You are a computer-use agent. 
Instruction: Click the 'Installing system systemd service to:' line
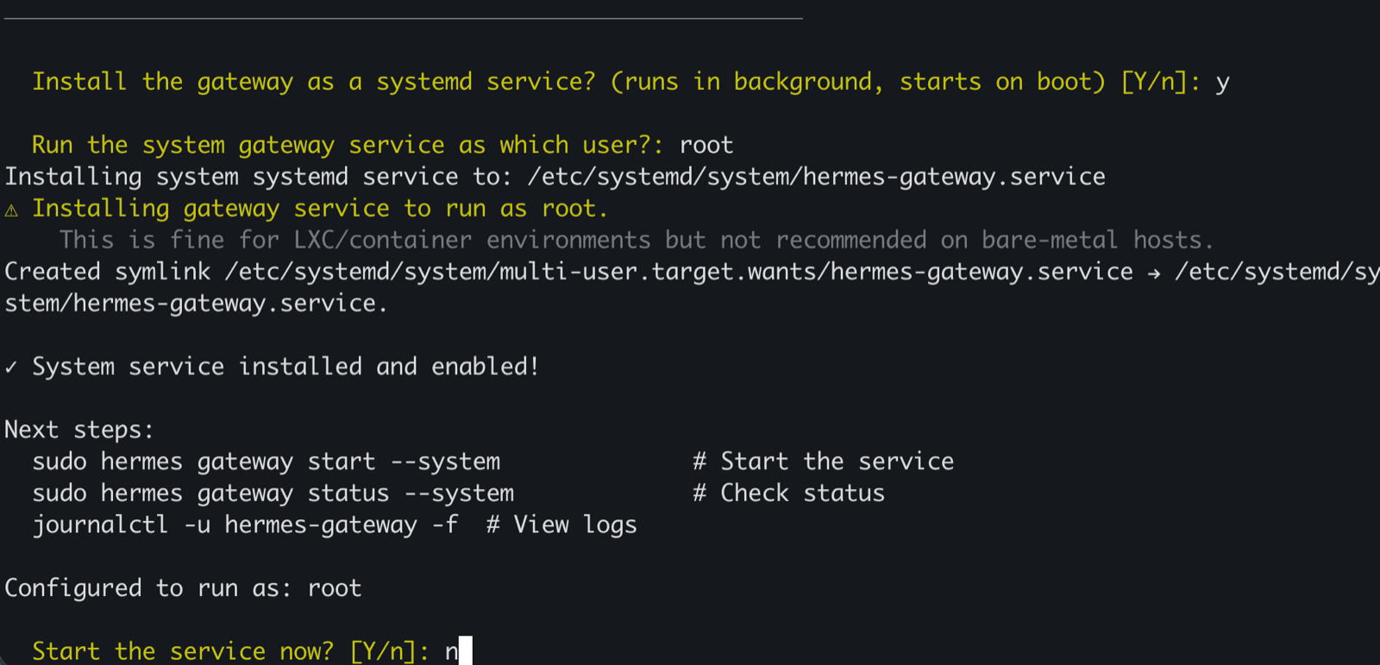point(555,177)
